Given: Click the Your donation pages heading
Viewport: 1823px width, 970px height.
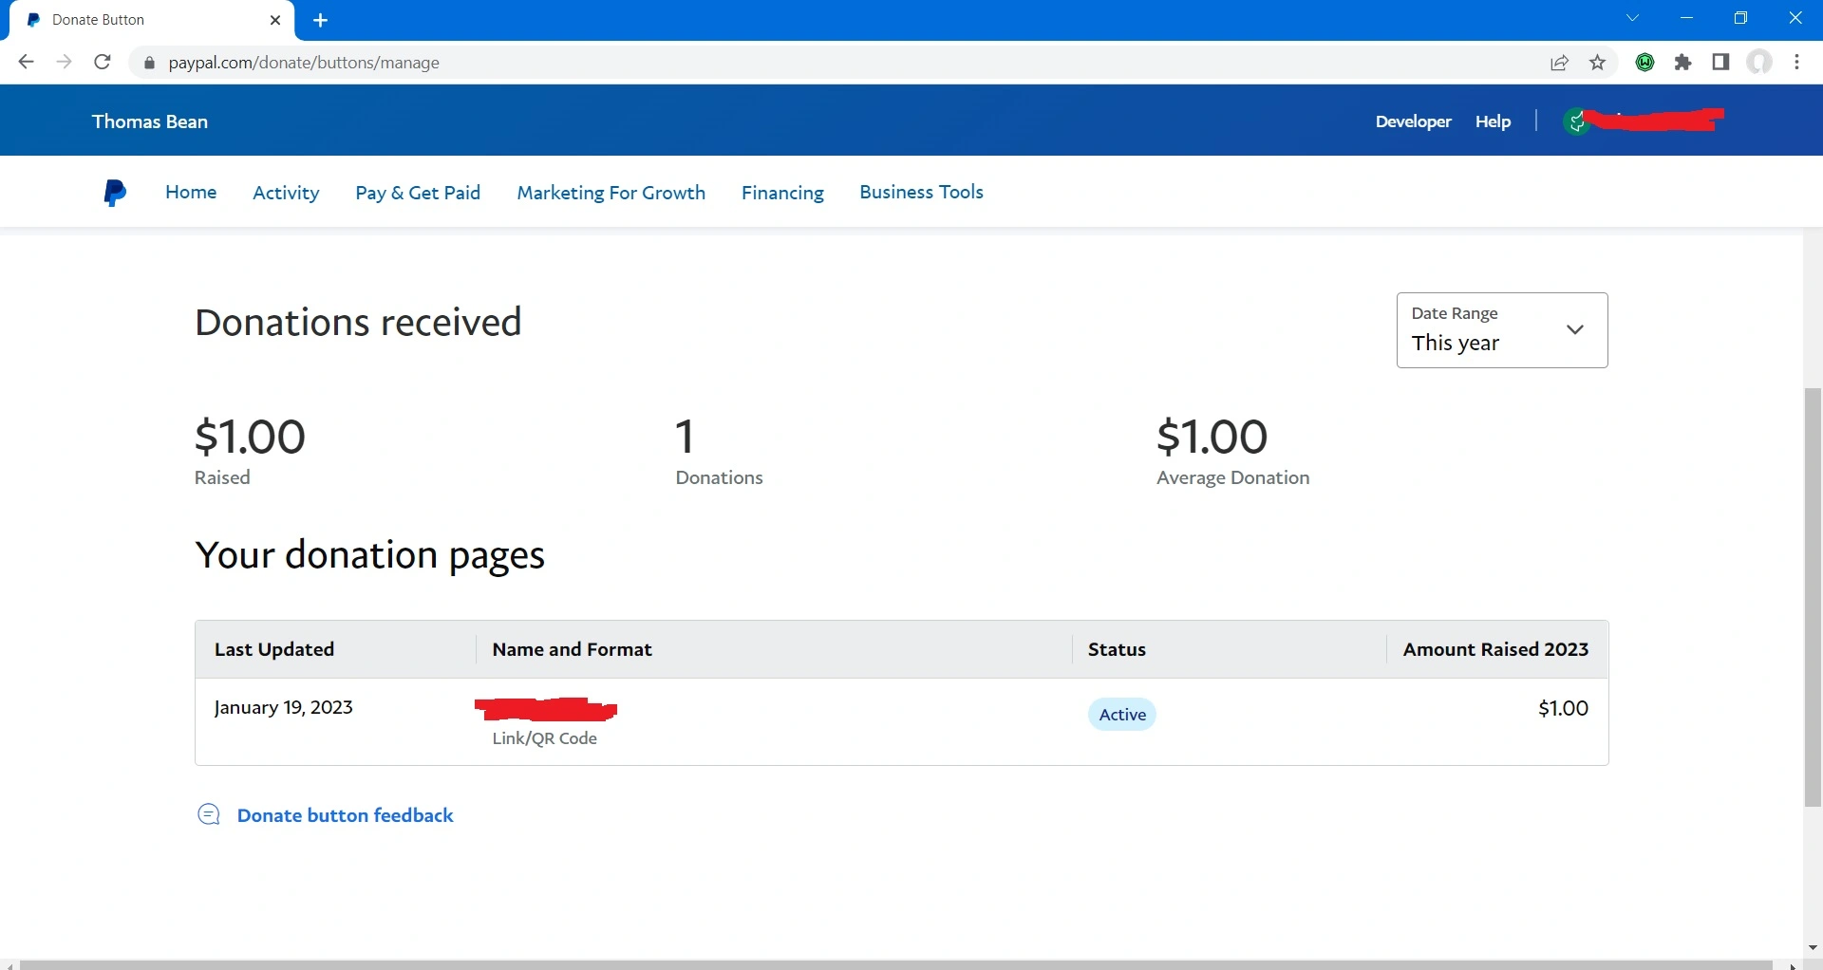Looking at the screenshot, I should [x=369, y=555].
